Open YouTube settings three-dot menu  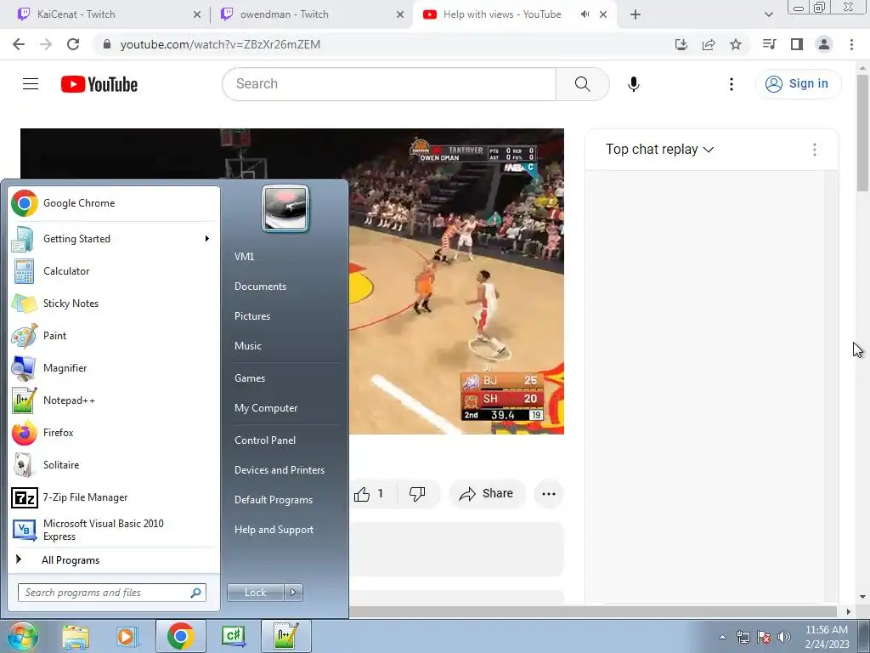pos(732,84)
